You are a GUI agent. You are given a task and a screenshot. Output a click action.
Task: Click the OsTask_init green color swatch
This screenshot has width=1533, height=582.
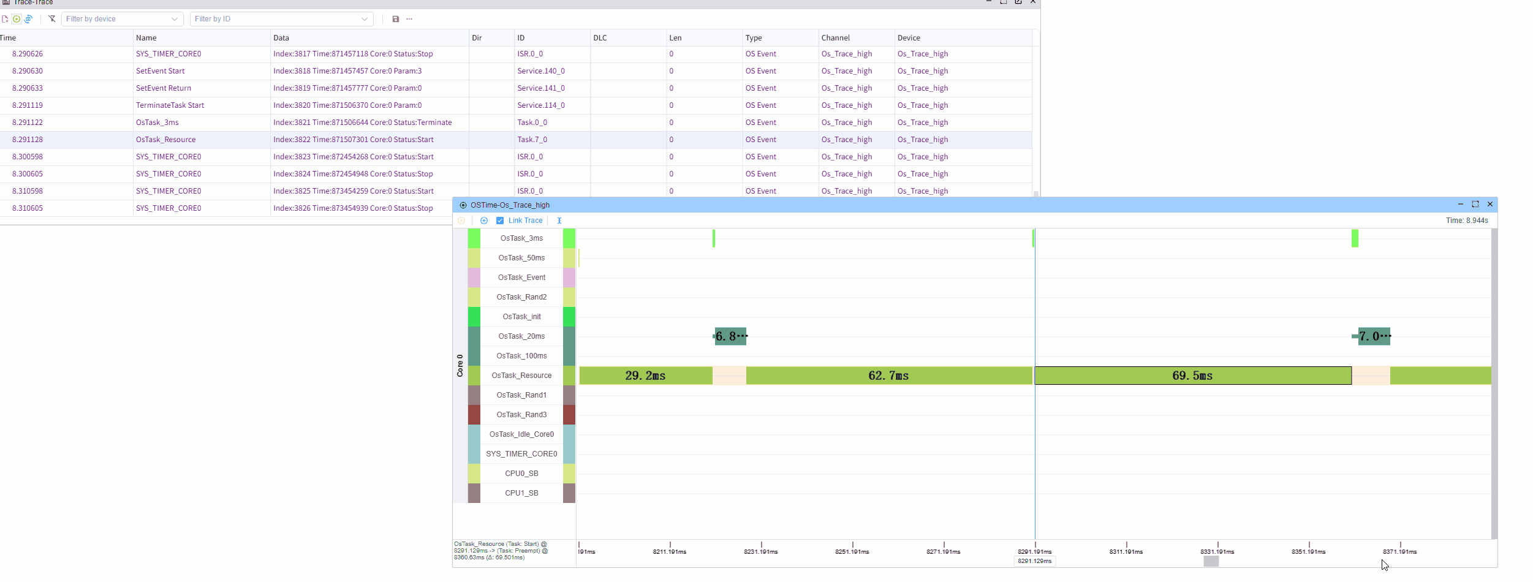pyautogui.click(x=474, y=317)
